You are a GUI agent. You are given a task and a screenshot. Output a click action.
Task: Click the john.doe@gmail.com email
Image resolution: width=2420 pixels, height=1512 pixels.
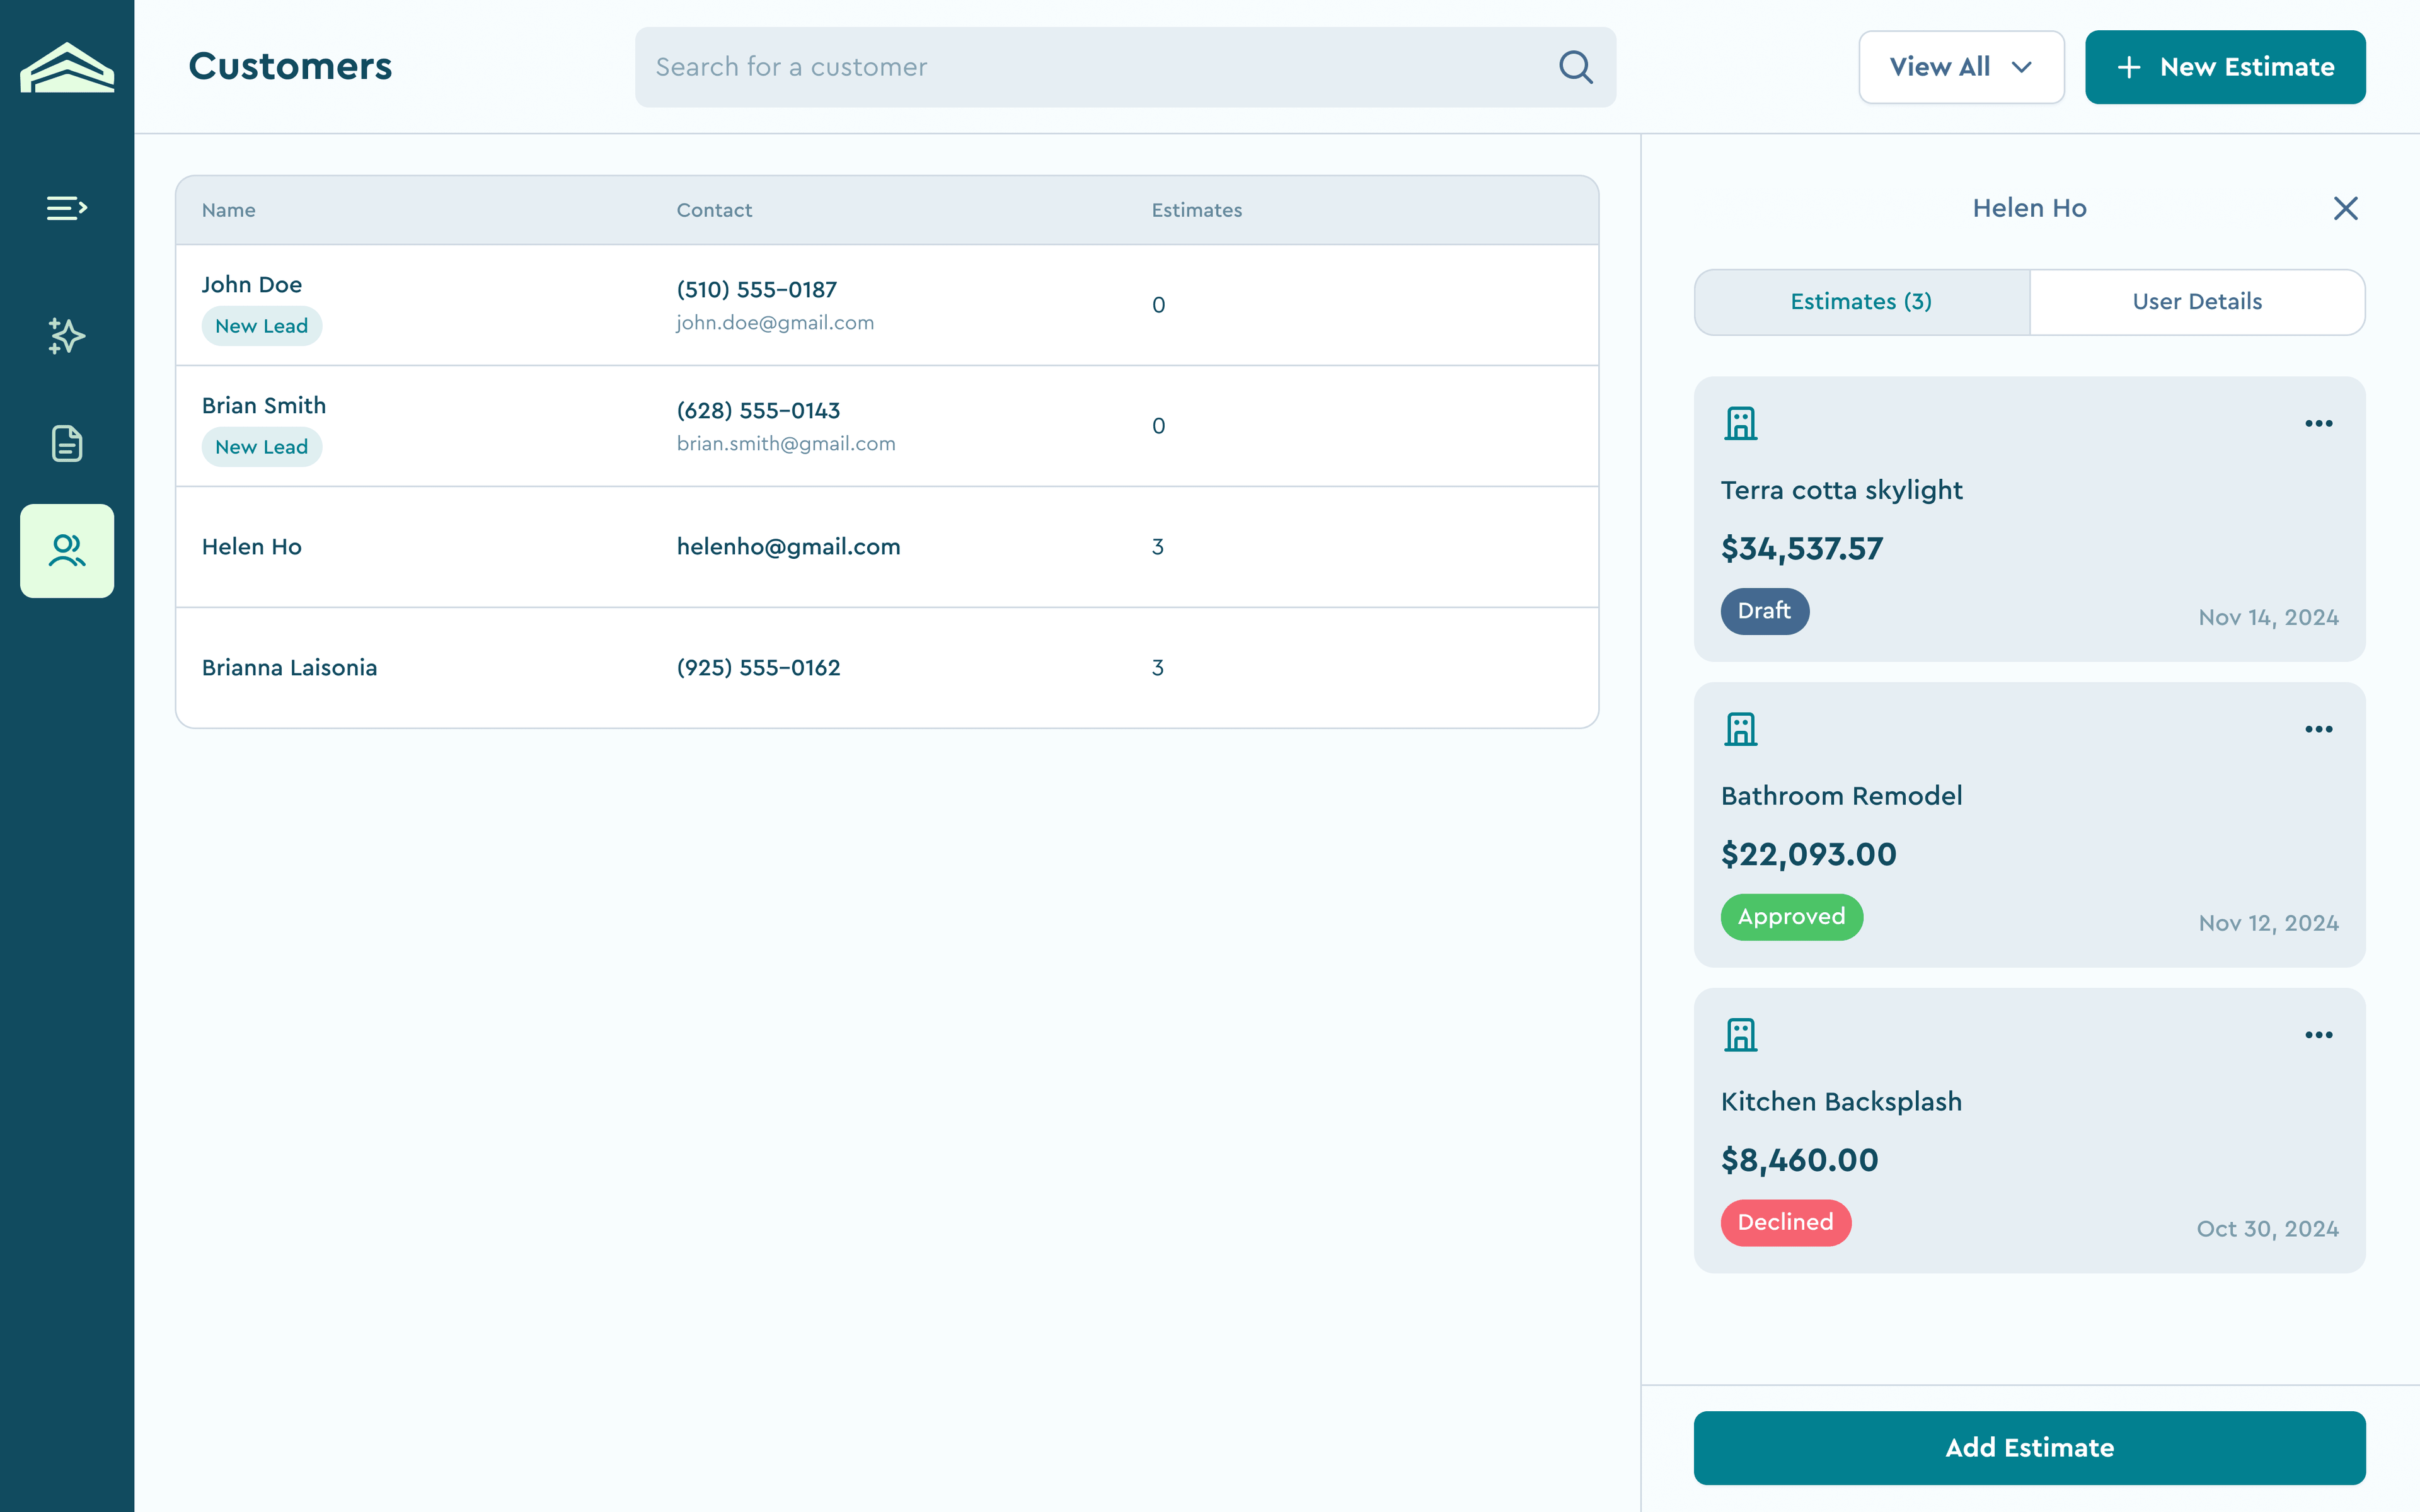click(775, 323)
